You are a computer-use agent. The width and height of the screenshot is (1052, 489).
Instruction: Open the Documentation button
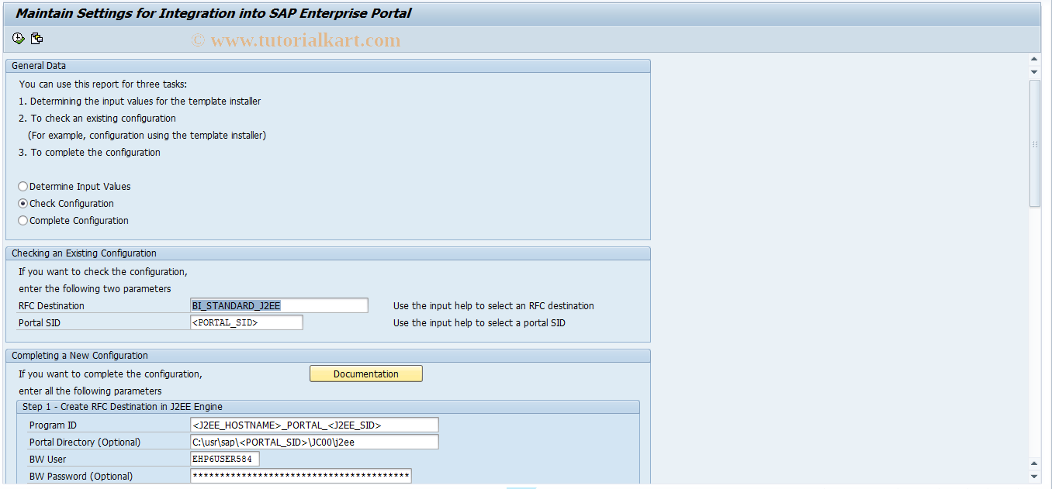click(x=366, y=374)
